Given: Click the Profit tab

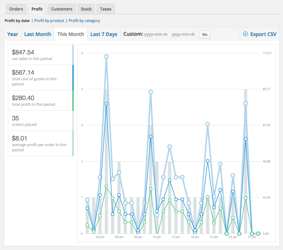Looking at the screenshot, I should click(37, 9).
